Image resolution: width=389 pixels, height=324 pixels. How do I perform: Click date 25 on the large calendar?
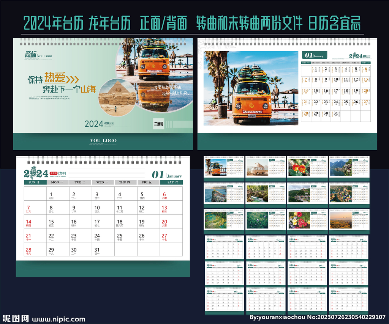(x=120, y=237)
